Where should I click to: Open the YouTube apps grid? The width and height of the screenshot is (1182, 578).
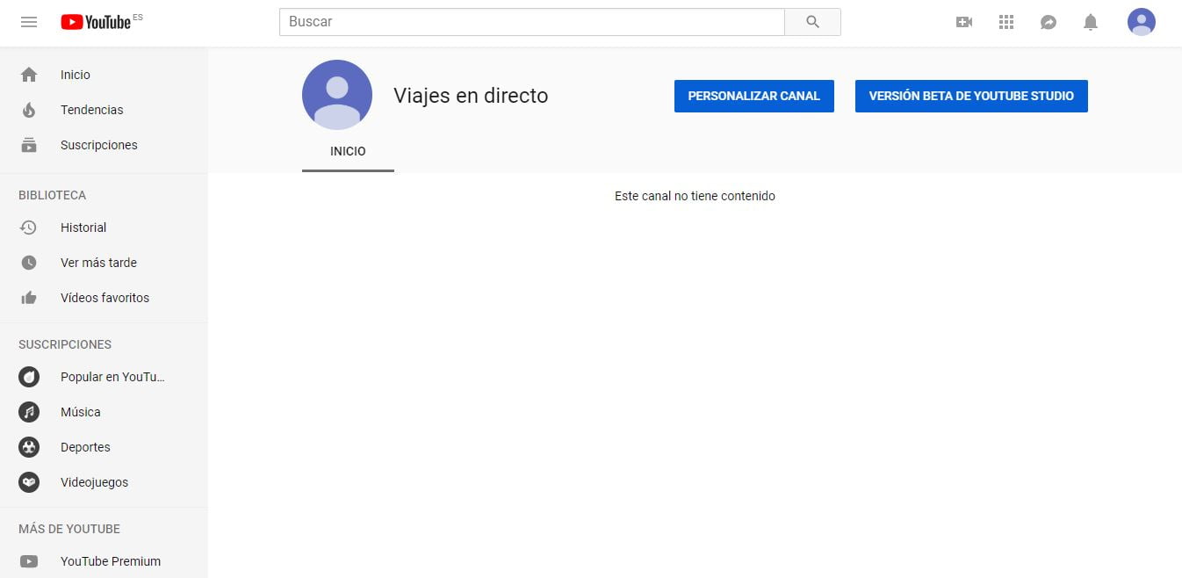pos(1006,22)
